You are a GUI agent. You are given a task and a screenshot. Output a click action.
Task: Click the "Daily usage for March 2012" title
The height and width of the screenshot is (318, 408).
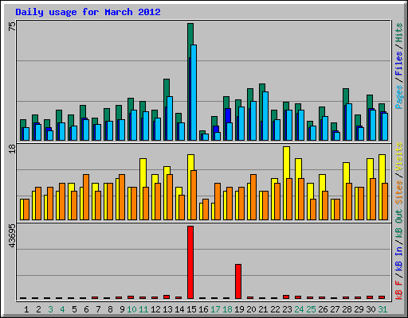88,13
